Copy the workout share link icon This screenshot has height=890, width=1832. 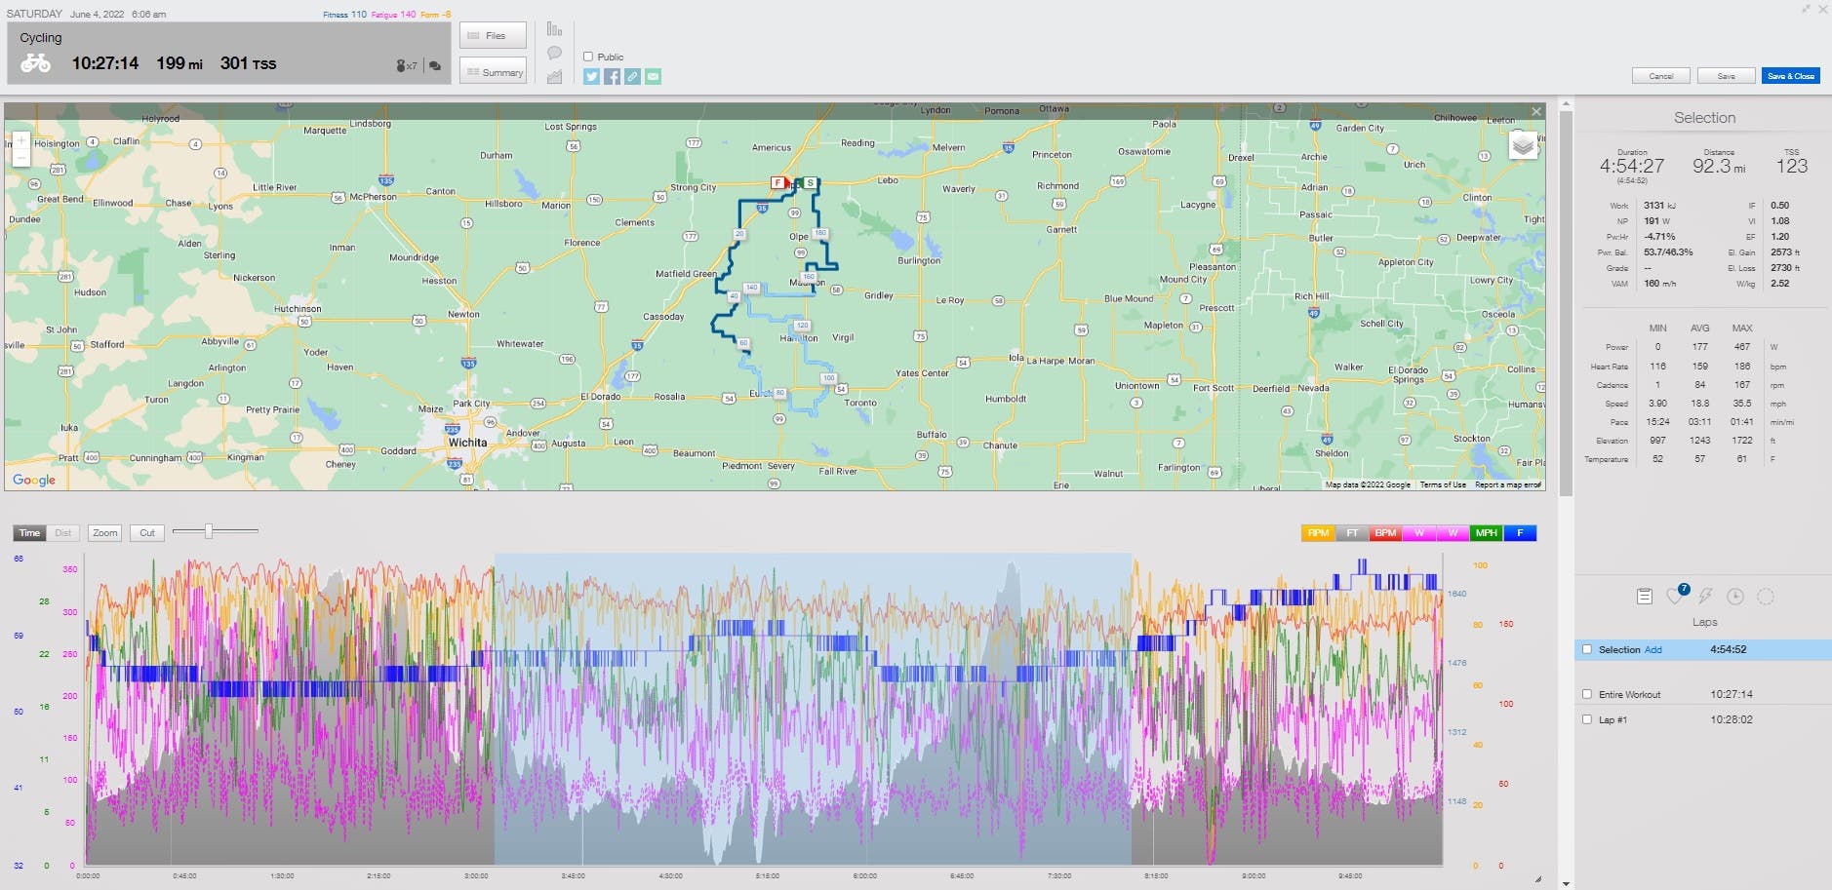coord(632,76)
